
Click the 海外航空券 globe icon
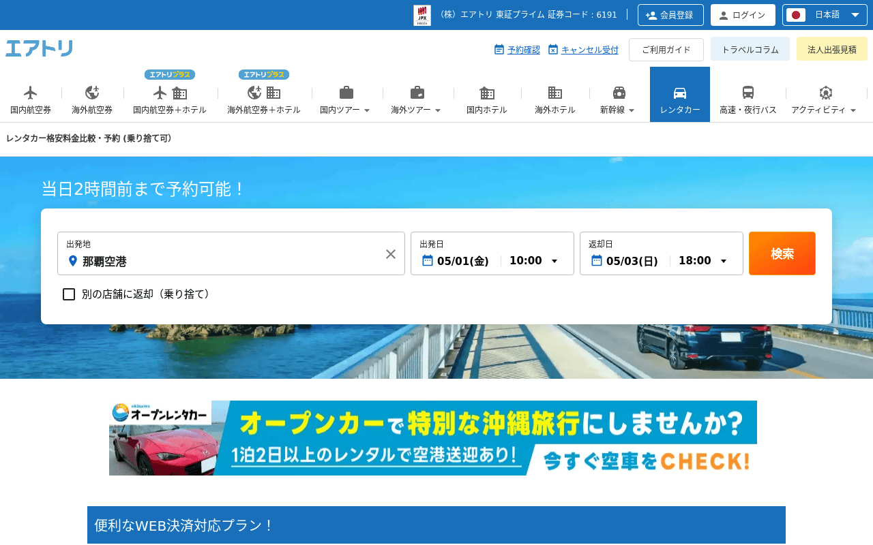coord(92,93)
